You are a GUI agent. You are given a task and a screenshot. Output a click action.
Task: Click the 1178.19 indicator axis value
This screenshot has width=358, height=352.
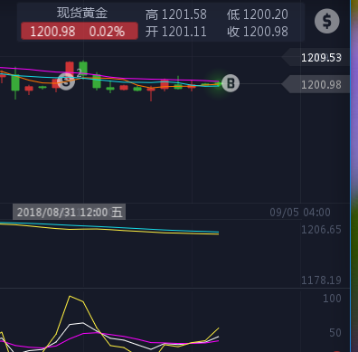point(321,281)
